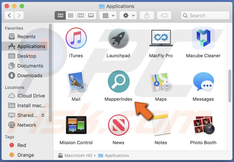The height and width of the screenshot is (162, 234).
Task: Select the Mission Control icon
Action: tap(76, 125)
